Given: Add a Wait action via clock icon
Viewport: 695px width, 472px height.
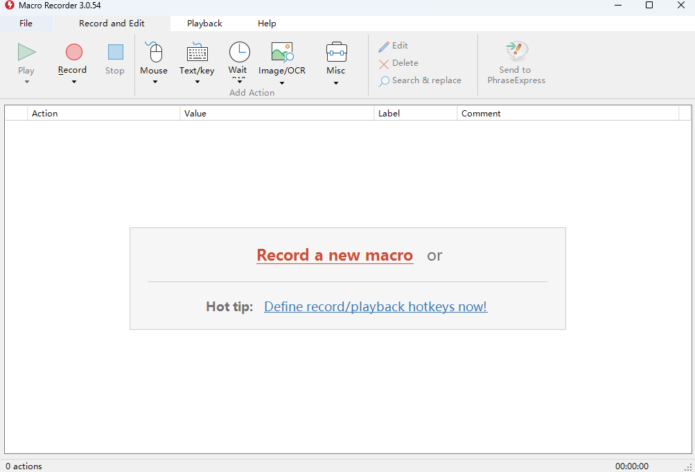Looking at the screenshot, I should [x=239, y=51].
